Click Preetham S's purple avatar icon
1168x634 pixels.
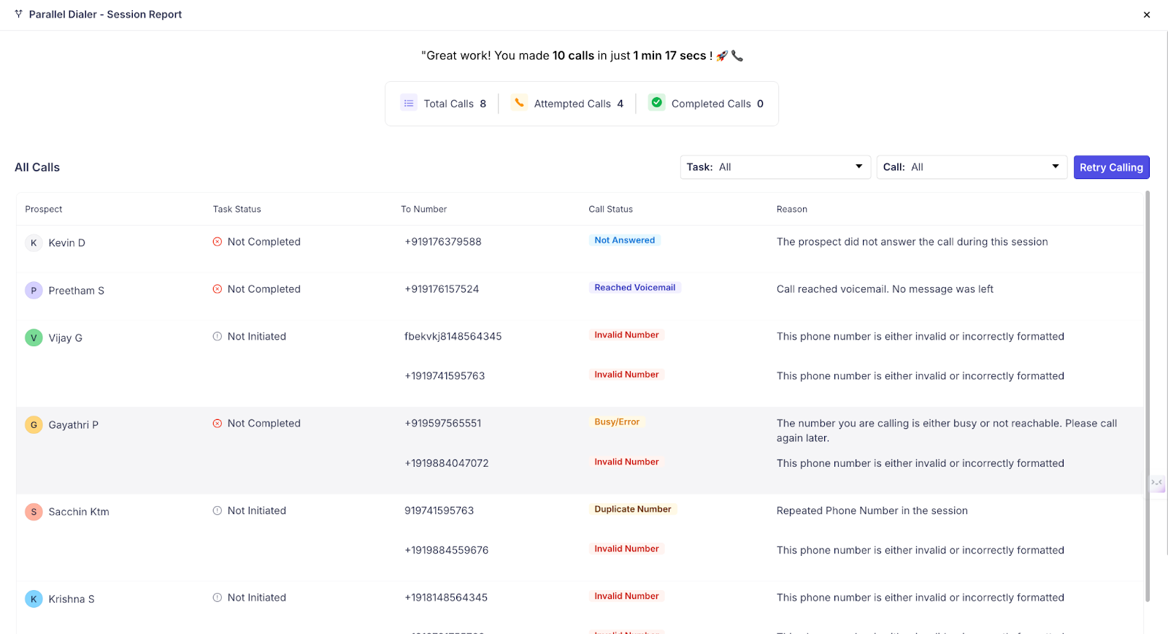point(34,291)
